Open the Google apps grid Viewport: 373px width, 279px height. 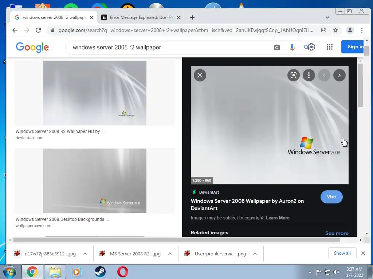pos(329,47)
